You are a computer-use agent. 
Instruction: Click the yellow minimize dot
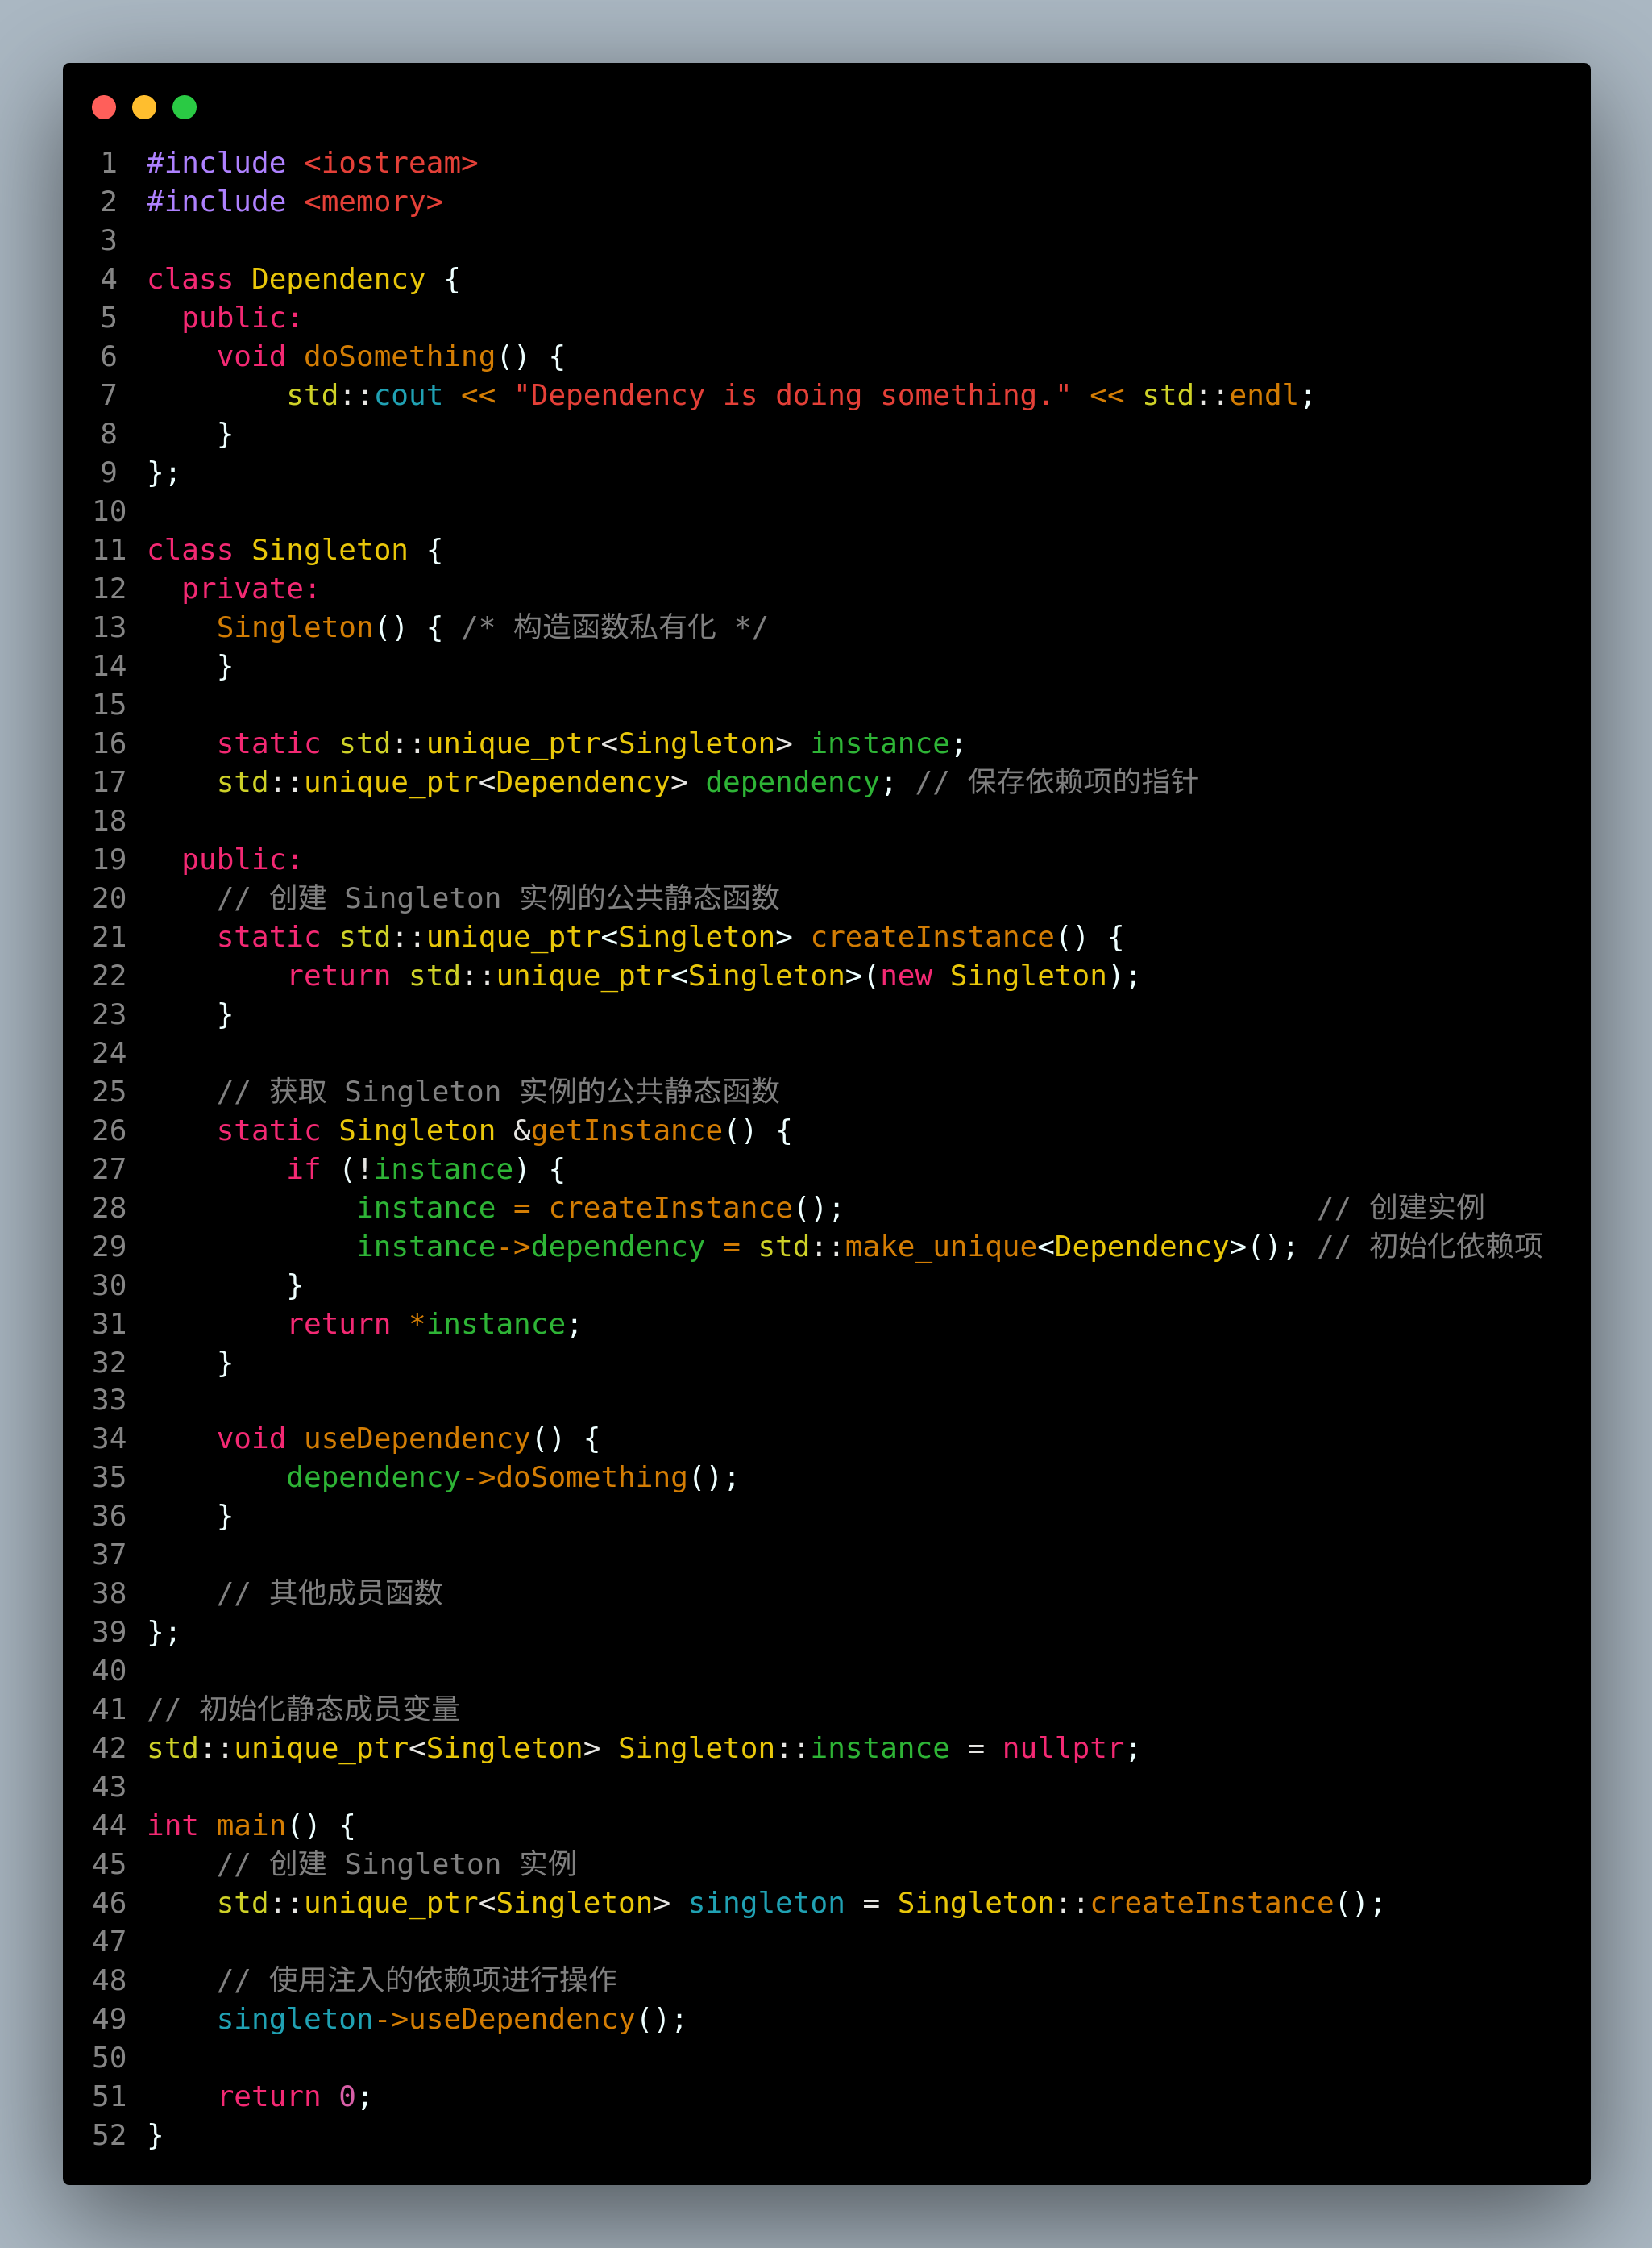click(144, 107)
